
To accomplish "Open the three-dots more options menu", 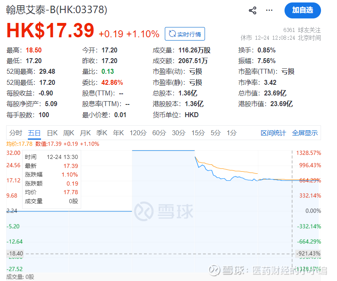I will [269, 10].
